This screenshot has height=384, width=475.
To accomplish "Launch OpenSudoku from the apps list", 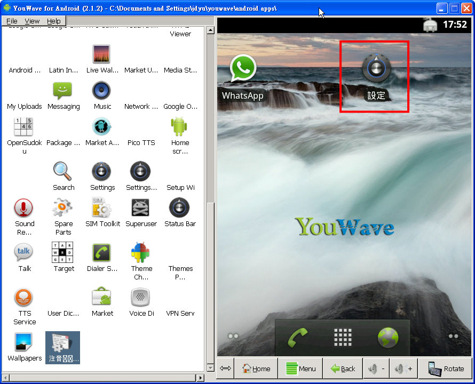I will (23, 126).
